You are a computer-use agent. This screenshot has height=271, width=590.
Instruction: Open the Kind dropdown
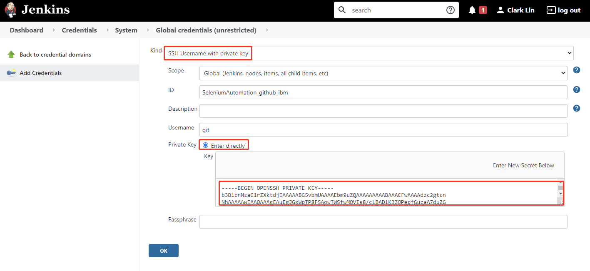tap(368, 53)
